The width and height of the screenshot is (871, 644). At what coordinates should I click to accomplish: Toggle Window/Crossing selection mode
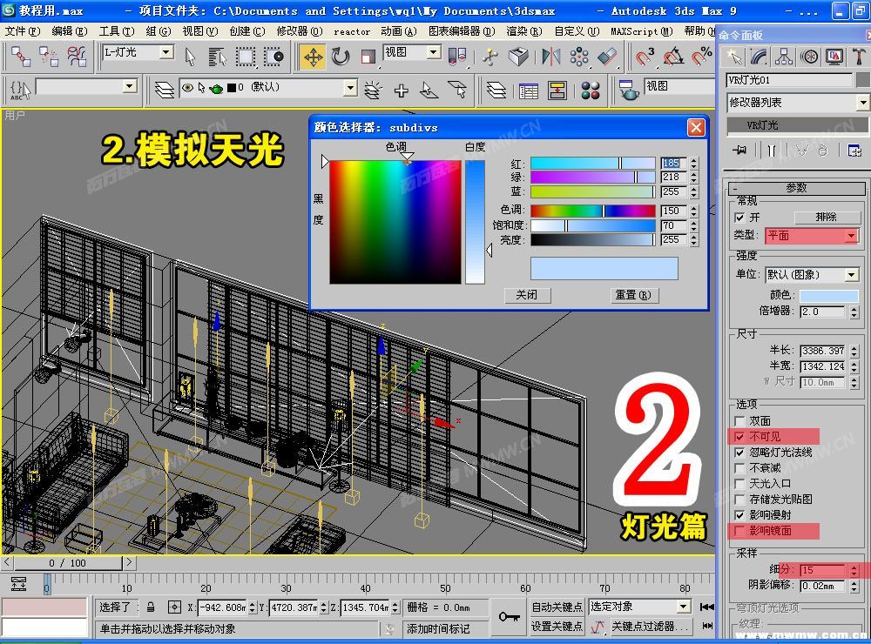[x=273, y=56]
